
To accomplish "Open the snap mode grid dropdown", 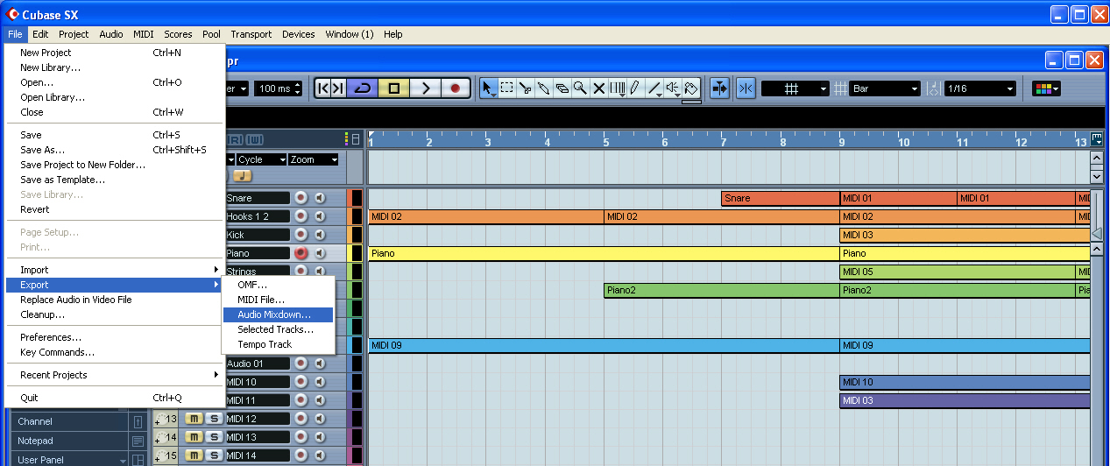I will [795, 88].
